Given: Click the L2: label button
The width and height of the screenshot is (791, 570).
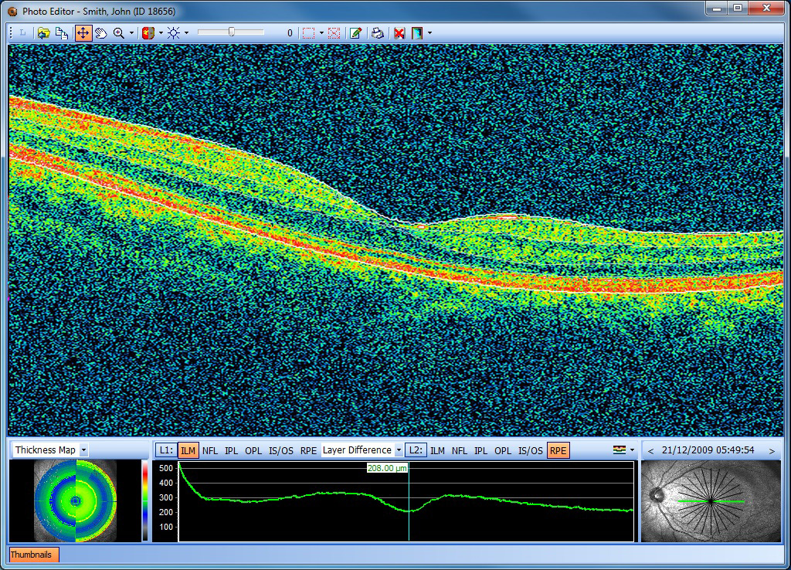Looking at the screenshot, I should 416,450.
